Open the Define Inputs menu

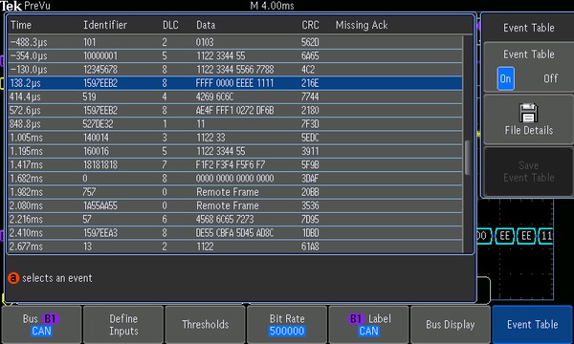pos(123,325)
